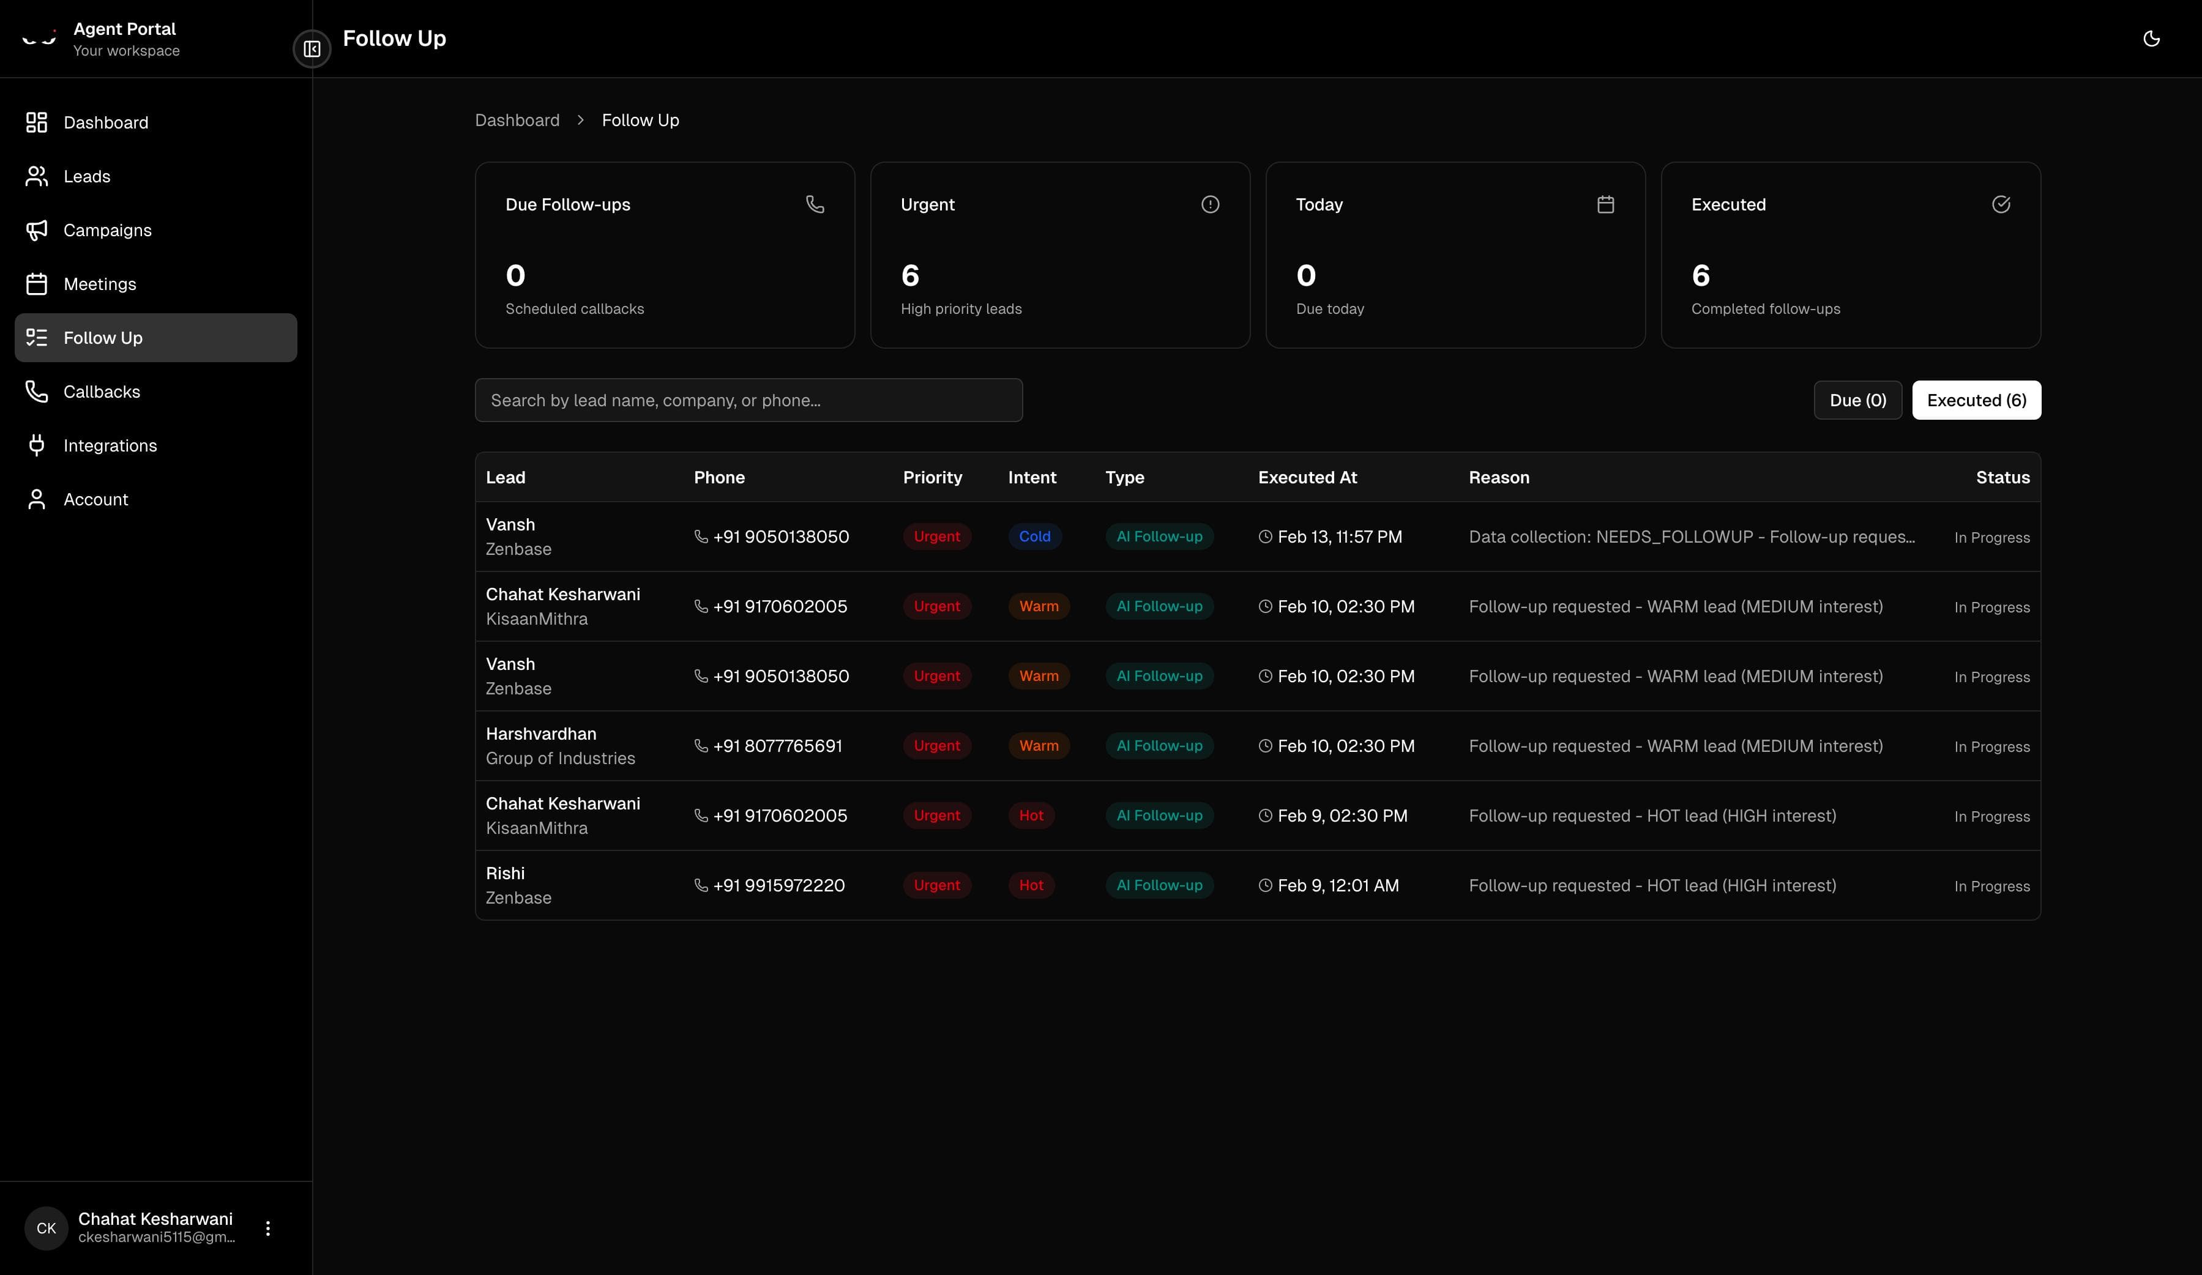Switch to the Due (0) filter
This screenshot has width=2202, height=1275.
coord(1857,400)
